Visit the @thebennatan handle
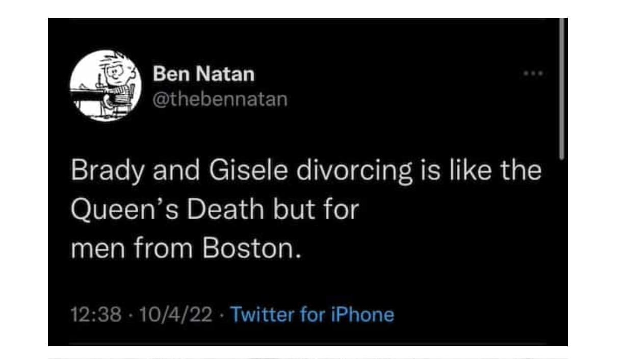624x359 pixels. click(x=220, y=99)
